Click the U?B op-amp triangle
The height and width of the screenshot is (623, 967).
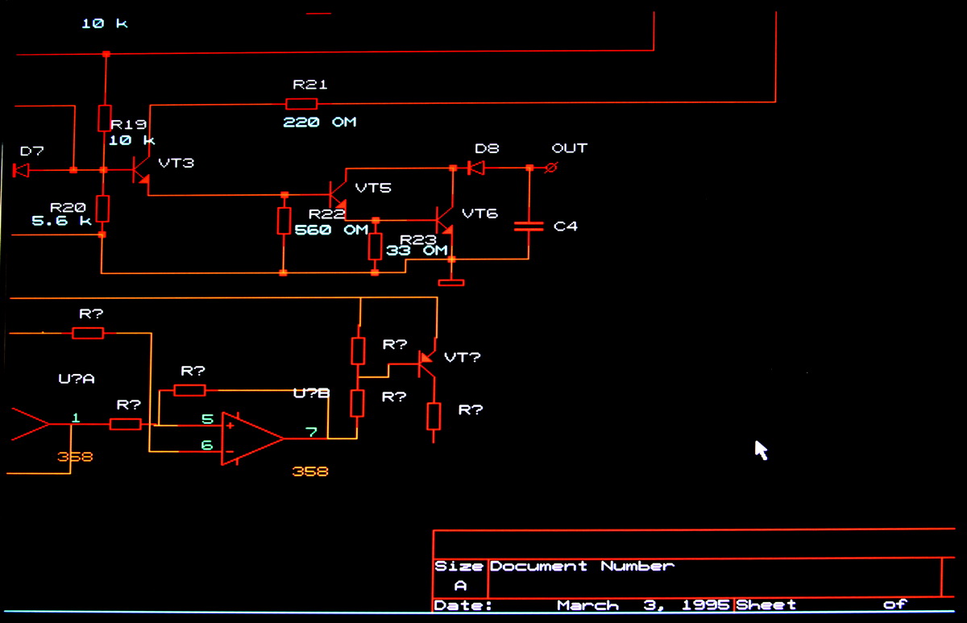pos(251,438)
